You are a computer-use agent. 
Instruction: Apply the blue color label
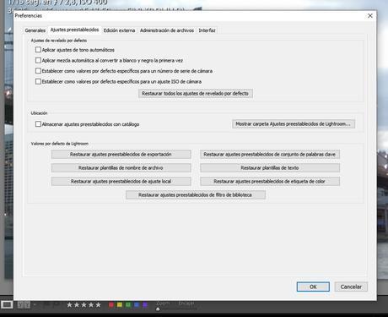click(137, 304)
